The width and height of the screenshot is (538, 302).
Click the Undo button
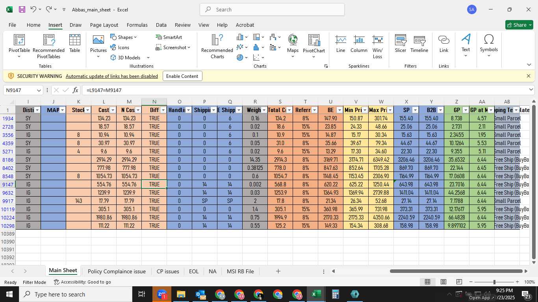click(33, 9)
